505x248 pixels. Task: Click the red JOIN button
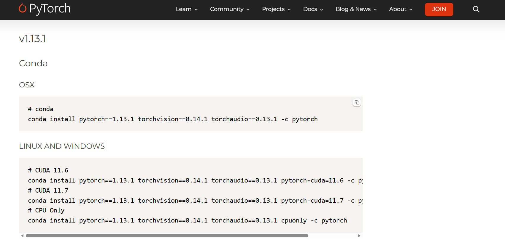point(439,9)
